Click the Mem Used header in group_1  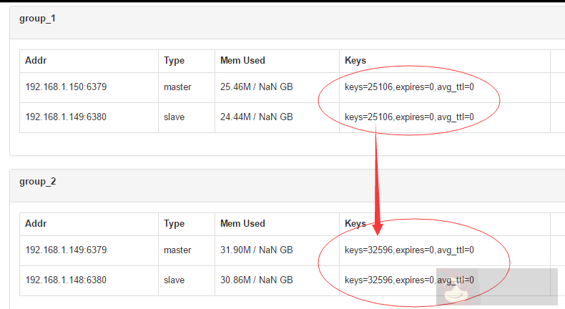coord(242,61)
